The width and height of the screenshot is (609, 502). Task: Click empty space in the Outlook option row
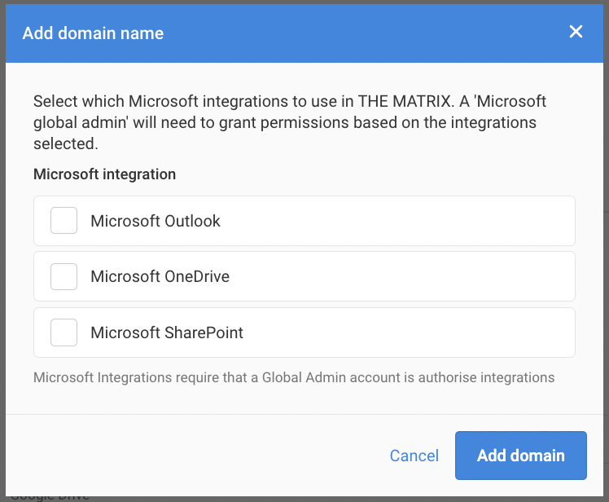(x=407, y=221)
